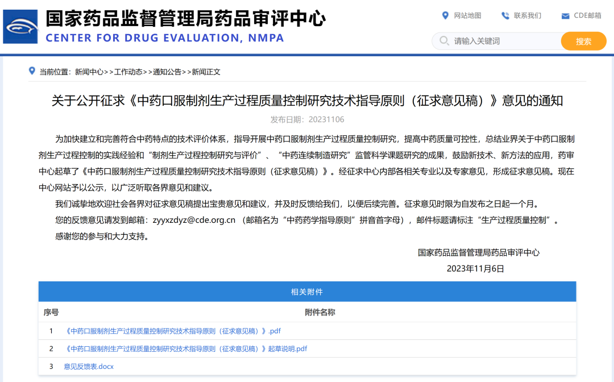Click the row number 3 cell

[x=51, y=367]
